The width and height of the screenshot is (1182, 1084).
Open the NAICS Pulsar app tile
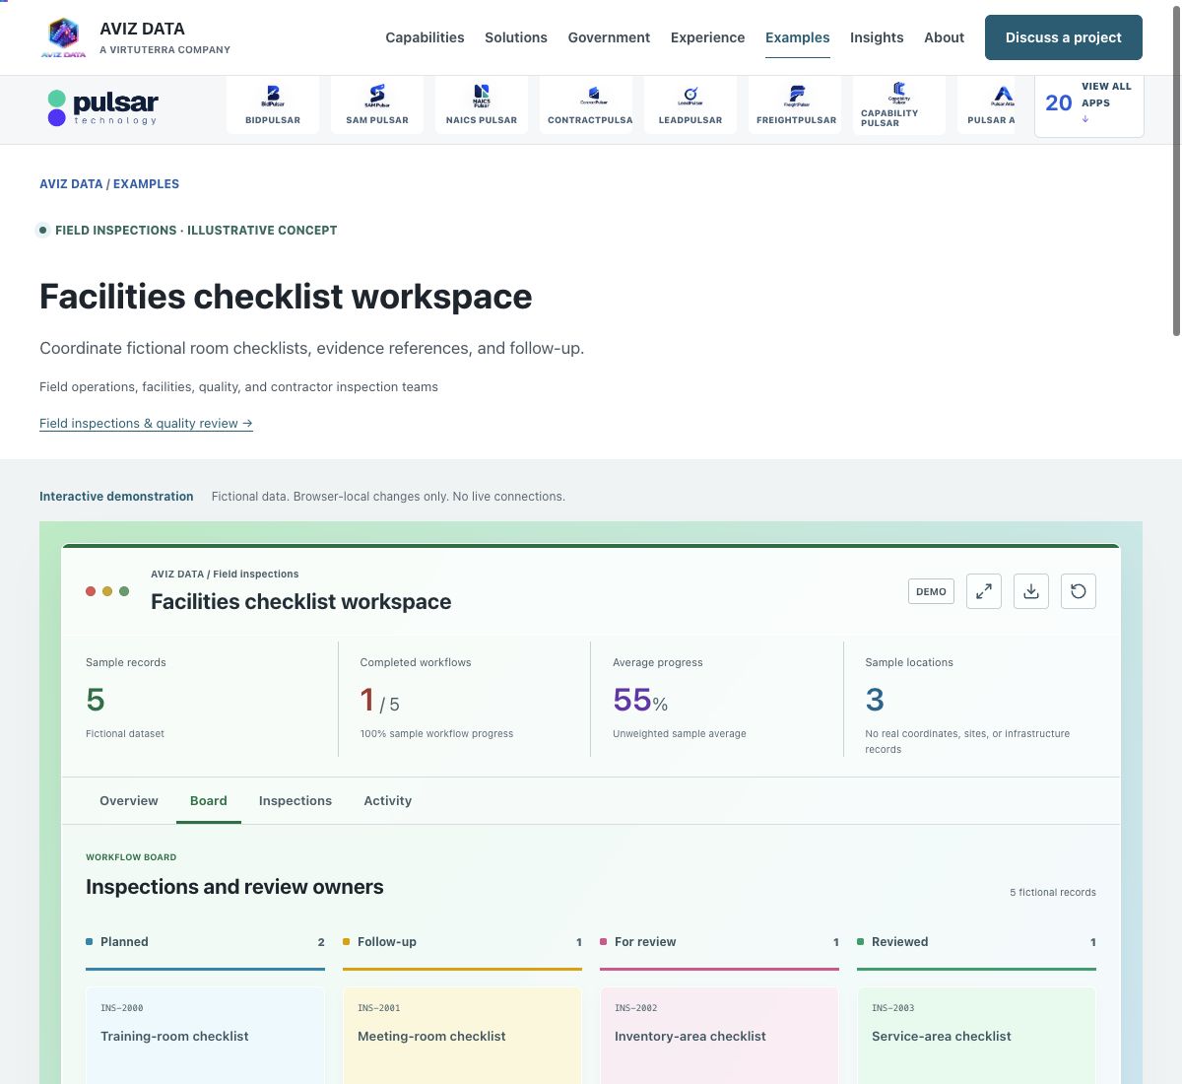tap(482, 105)
